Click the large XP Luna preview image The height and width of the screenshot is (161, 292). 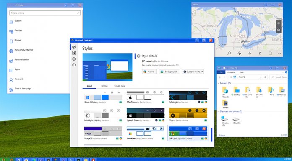(x=107, y=67)
